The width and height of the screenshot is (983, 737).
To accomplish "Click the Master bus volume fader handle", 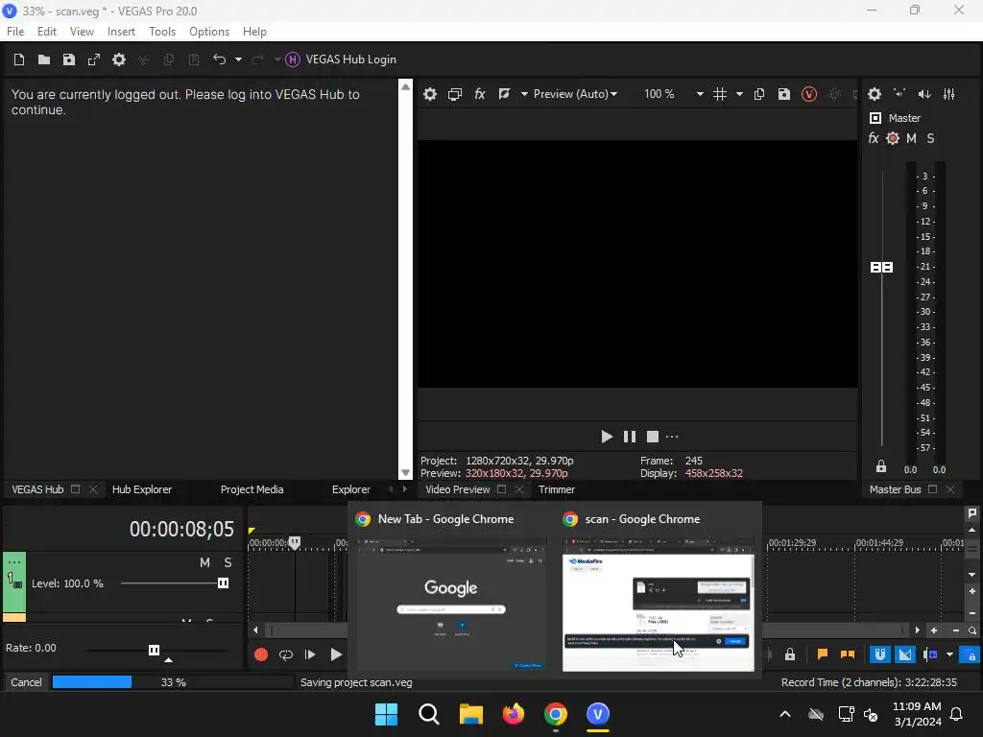I will [881, 268].
